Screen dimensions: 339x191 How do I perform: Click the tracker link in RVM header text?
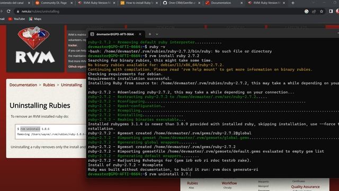(x=73, y=45)
